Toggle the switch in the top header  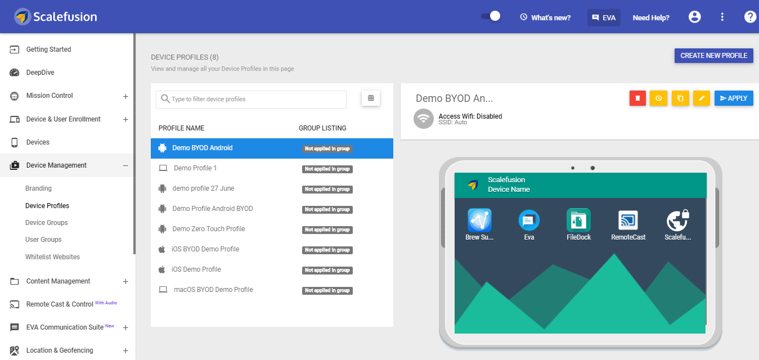pos(491,16)
